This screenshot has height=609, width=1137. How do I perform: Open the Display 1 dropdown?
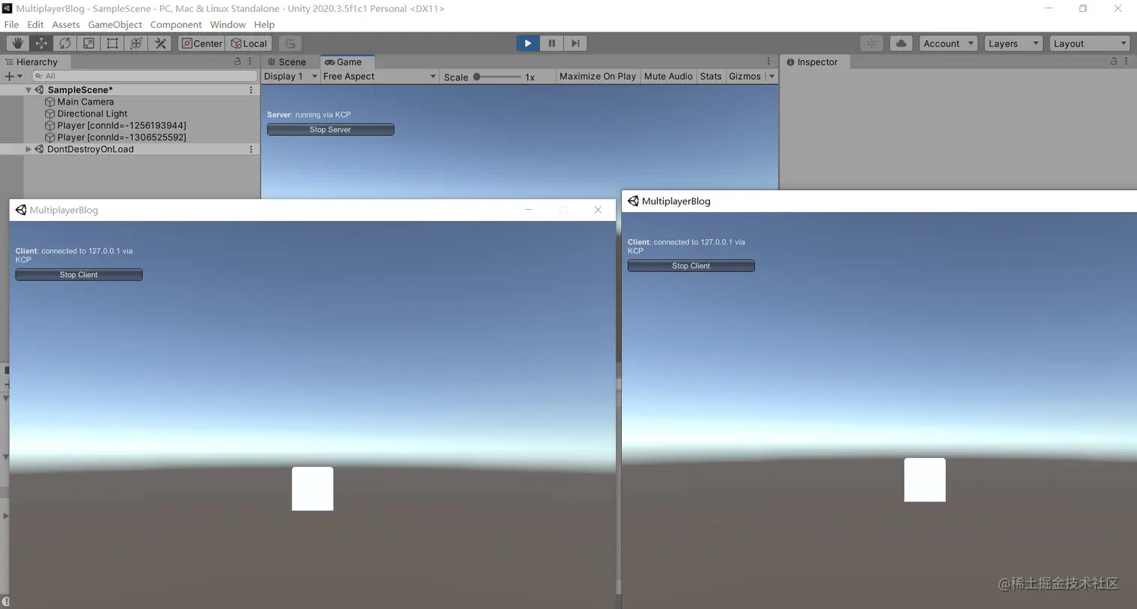(290, 76)
